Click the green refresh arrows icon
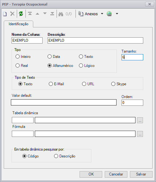 click(x=21, y=14)
